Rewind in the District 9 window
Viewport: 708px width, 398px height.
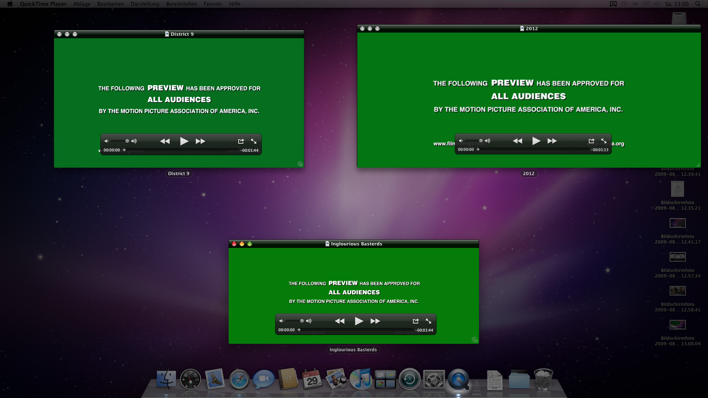click(x=165, y=141)
